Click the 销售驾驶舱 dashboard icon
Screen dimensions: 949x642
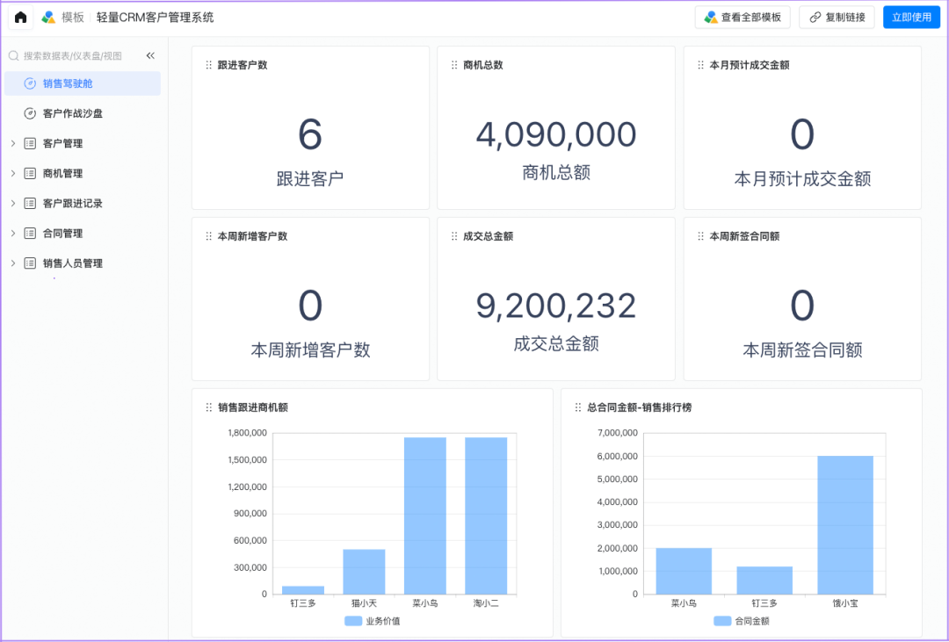(x=30, y=83)
